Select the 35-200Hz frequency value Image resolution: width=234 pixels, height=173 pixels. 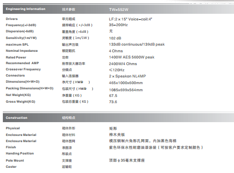tap(118, 25)
